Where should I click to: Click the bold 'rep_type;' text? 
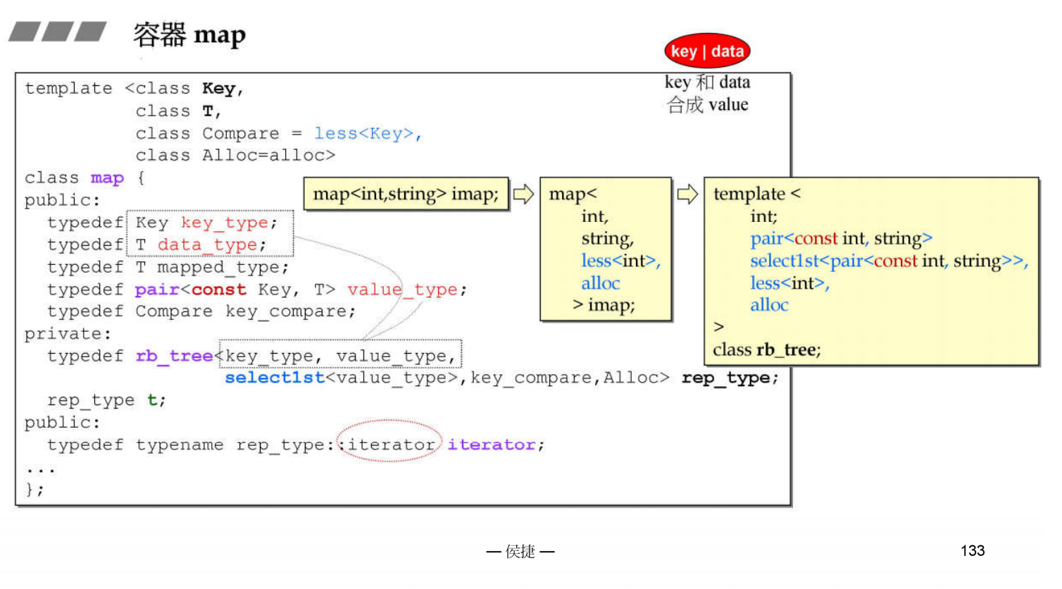click(730, 378)
